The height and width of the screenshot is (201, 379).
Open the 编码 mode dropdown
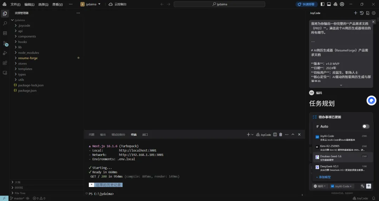(x=320, y=186)
